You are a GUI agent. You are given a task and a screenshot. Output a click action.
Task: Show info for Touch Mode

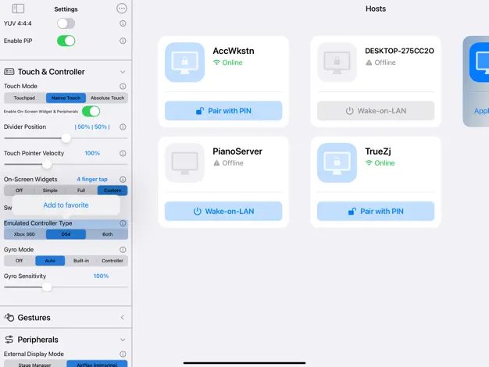(x=123, y=86)
